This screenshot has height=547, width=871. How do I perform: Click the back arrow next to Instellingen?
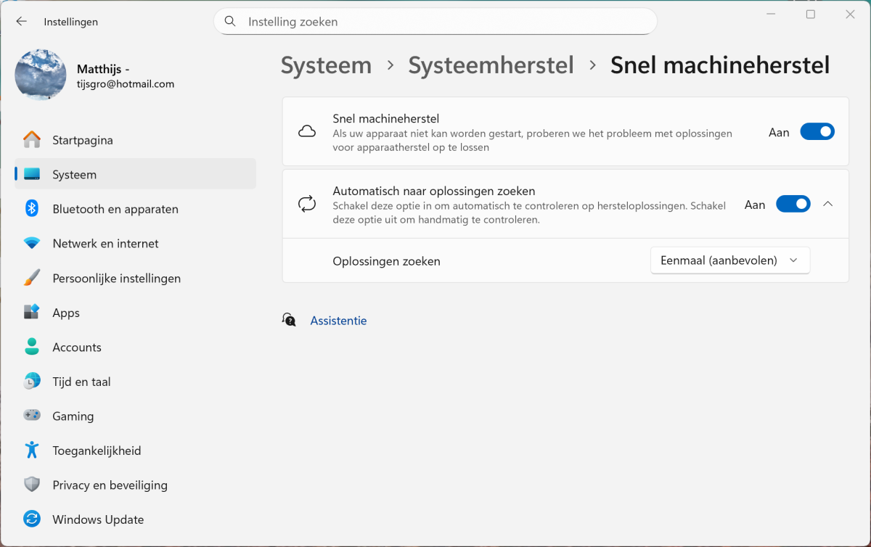21,22
